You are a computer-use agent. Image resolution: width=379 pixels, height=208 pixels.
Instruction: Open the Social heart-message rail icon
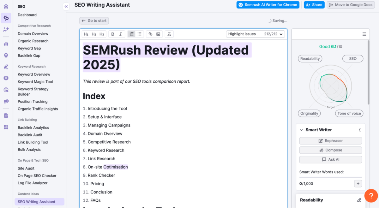click(6, 78)
